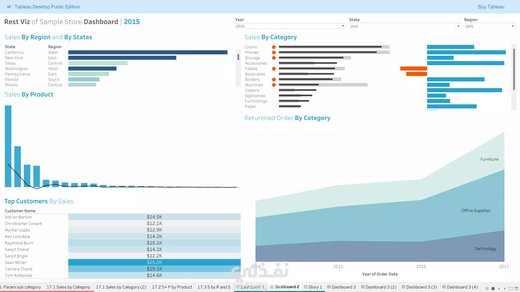Click the orange dot beside Machines

coord(274,85)
